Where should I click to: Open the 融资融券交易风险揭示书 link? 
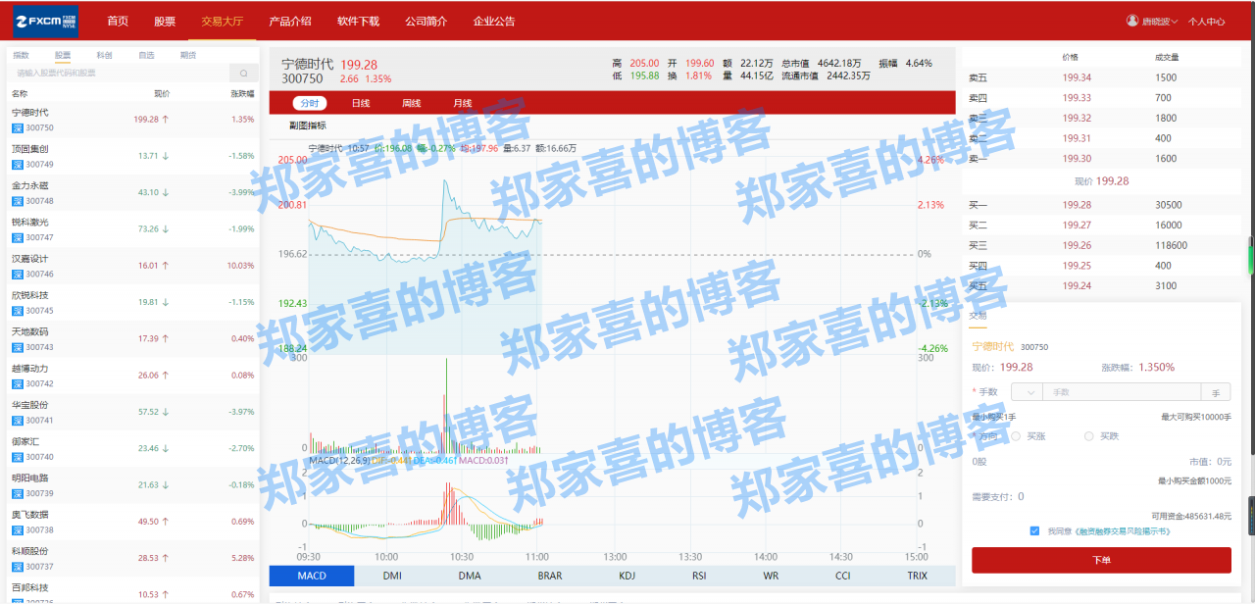coord(1122,530)
